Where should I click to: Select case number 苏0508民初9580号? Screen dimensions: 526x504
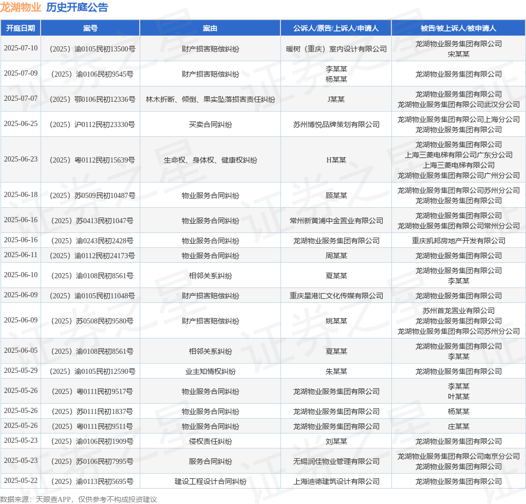tap(92, 321)
